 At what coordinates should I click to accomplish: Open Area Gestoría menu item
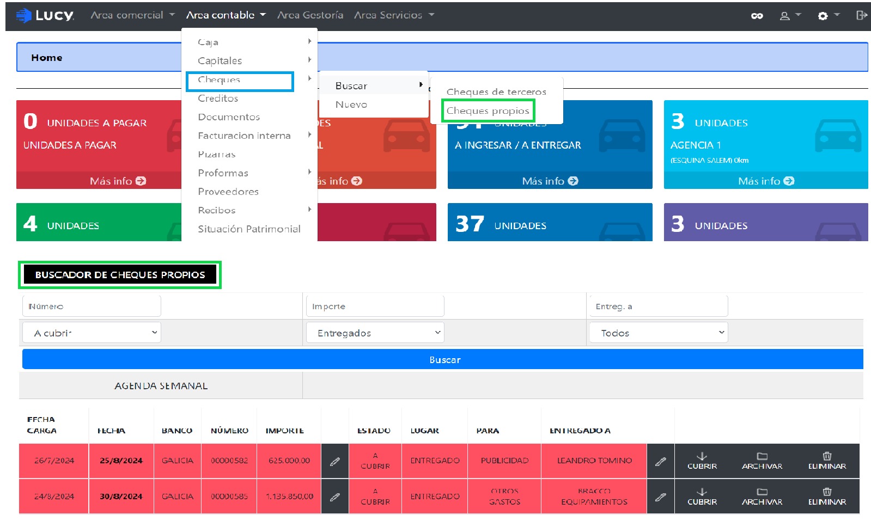tap(310, 15)
